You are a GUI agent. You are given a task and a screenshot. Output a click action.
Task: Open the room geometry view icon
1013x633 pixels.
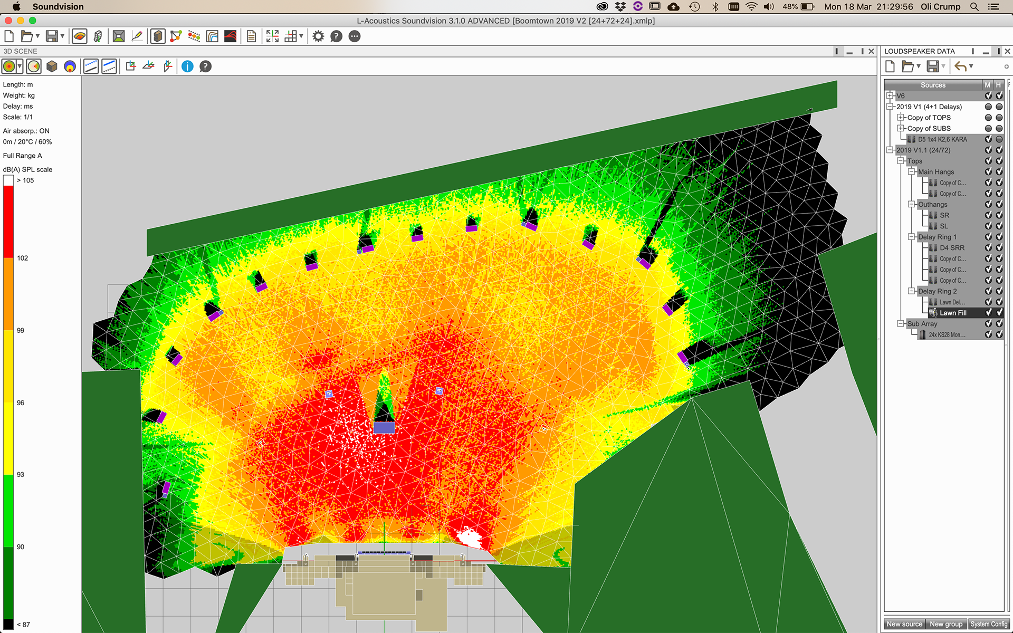[x=119, y=36]
